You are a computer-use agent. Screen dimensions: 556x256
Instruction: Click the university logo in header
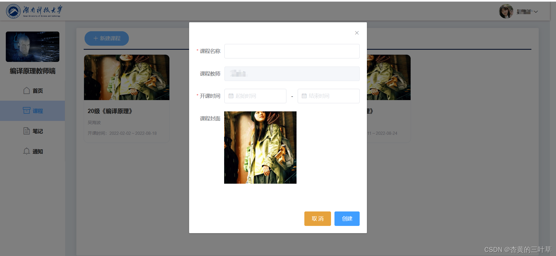tap(34, 11)
